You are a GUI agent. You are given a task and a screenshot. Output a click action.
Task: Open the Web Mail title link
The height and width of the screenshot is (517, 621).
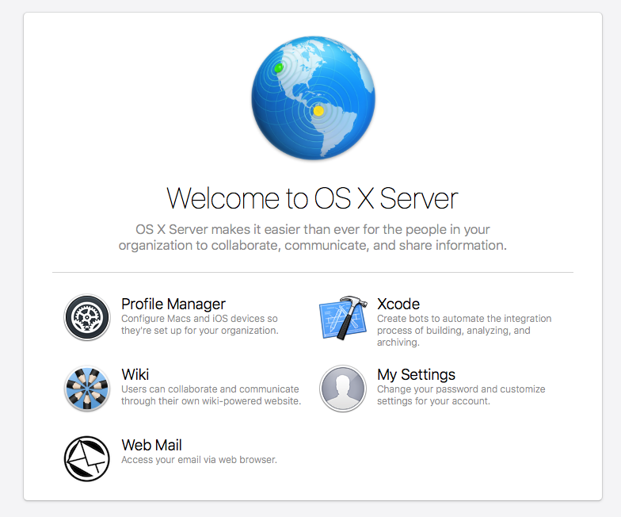point(151,446)
